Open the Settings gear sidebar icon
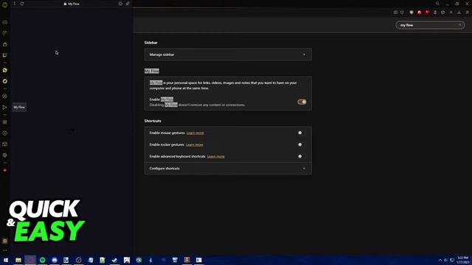This screenshot has height=265, width=472. (x=5, y=155)
